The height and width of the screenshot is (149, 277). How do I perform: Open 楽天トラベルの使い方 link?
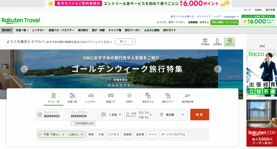(x=182, y=16)
